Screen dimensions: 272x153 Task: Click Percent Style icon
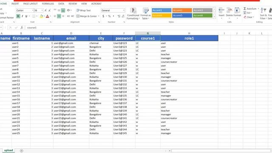[109, 16]
